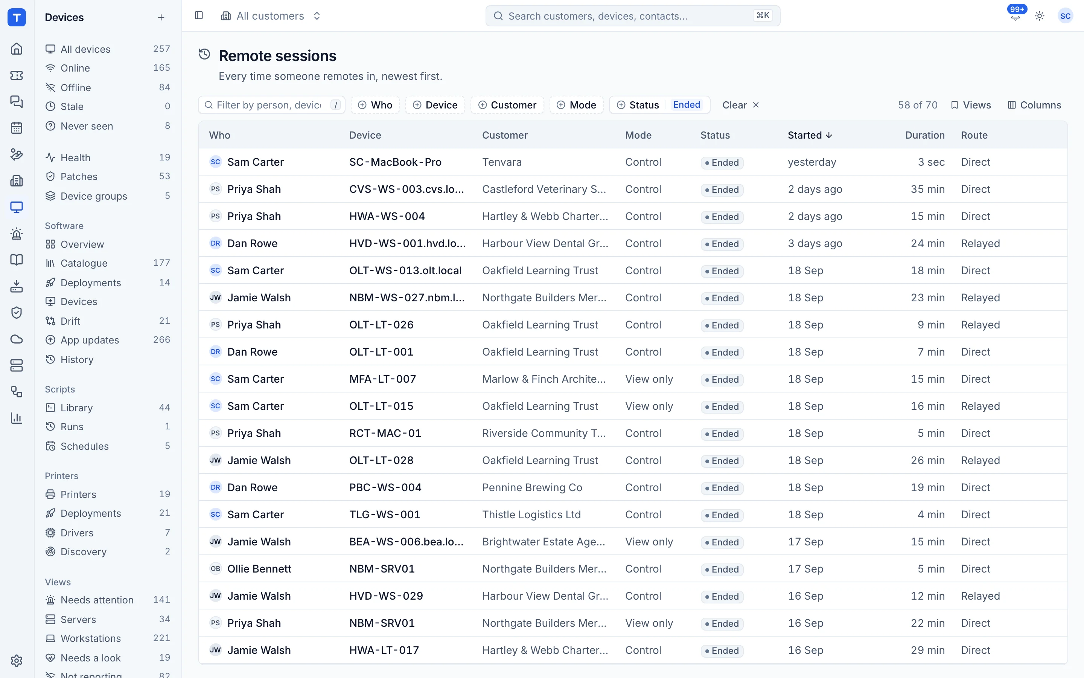
Task: Open the server rail icon
Action: pyautogui.click(x=17, y=365)
